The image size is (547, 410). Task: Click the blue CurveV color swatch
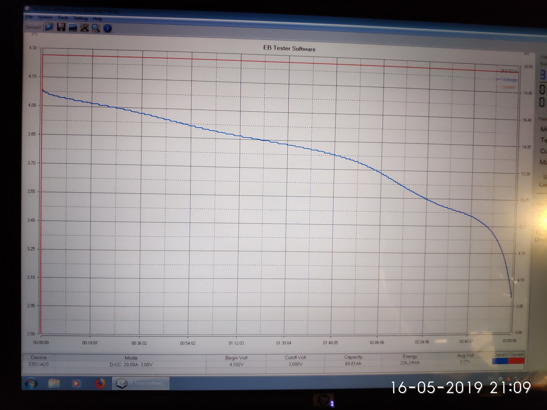[x=500, y=361]
